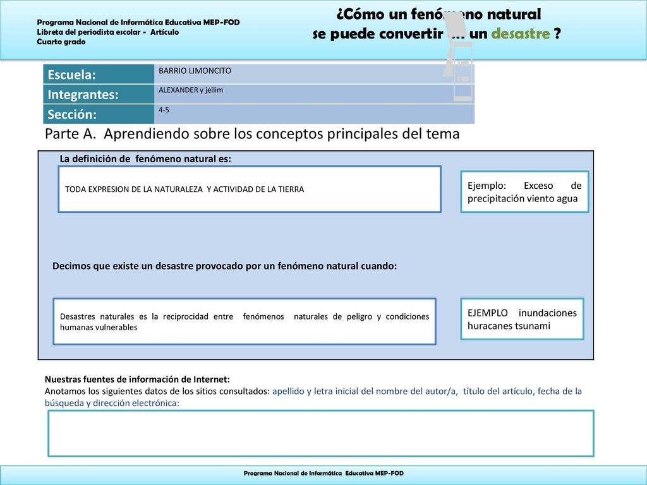Click the 'BARRIO LIMONCITO' school name field
Viewport: 647px width, 485px height.
point(314,74)
